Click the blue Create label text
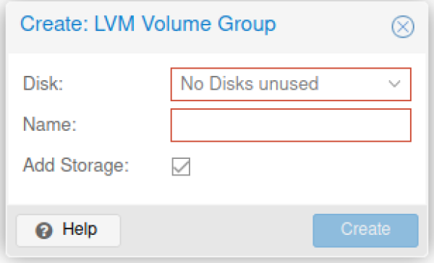 tap(365, 229)
